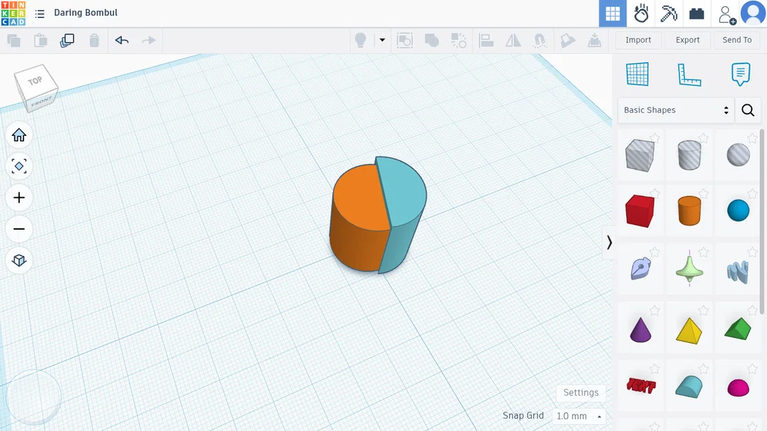Favorite the purple Cone with star

coord(655,310)
